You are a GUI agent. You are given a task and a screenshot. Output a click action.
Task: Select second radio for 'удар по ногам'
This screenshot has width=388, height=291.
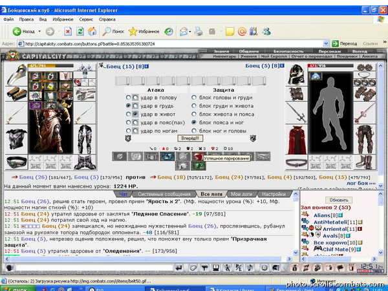[x=135, y=131]
